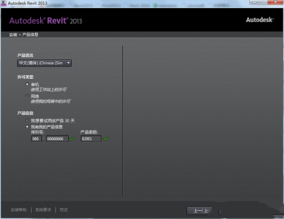This screenshot has height=219, width=284.
Task: Click the 上一步 back button
Action: [199, 211]
